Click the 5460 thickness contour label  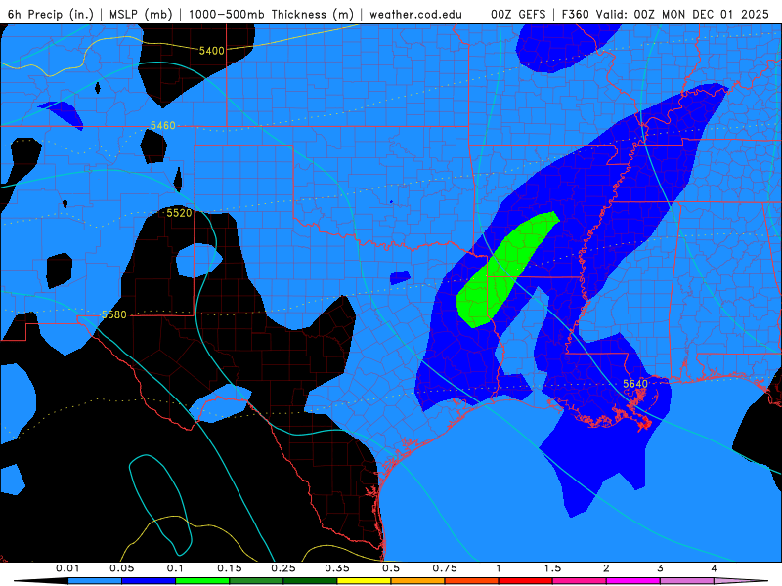163,125
